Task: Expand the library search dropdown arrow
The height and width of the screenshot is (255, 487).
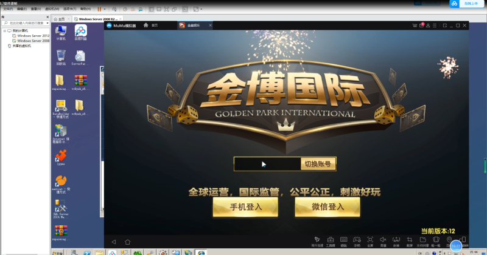Action: [x=47, y=23]
